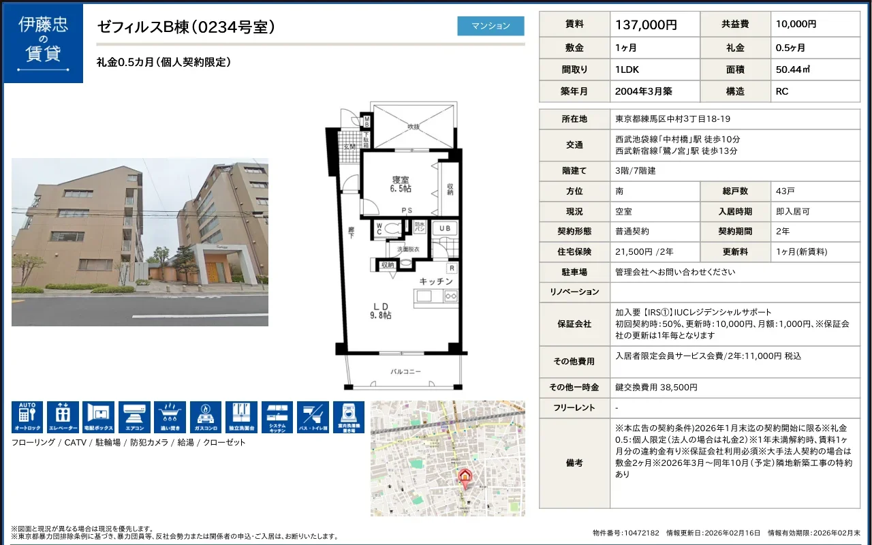Image resolution: width=872 pixels, height=545 pixels.
Task: Select the 独立洗面台 washstand amenity icon
Action: coord(240,416)
